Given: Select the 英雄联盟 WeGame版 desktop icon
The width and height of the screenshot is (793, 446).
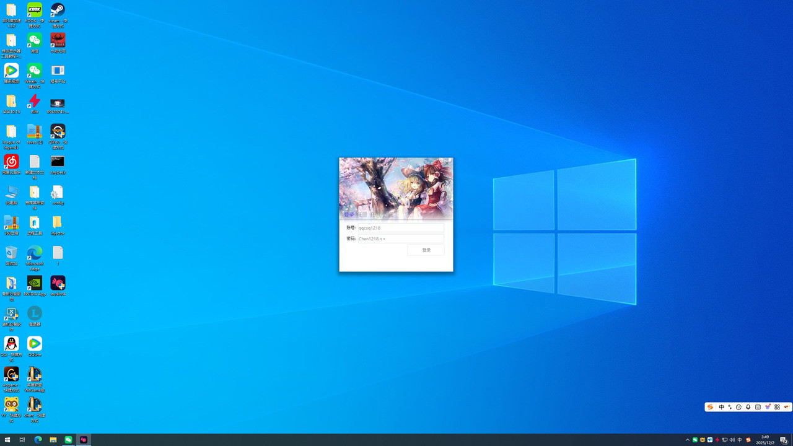Looking at the screenshot, I should tap(35, 380).
